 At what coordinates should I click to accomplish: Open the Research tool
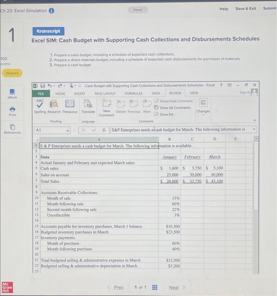click(54, 106)
